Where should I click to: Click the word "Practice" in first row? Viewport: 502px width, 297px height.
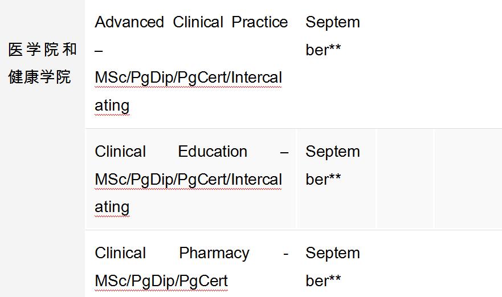click(x=259, y=22)
